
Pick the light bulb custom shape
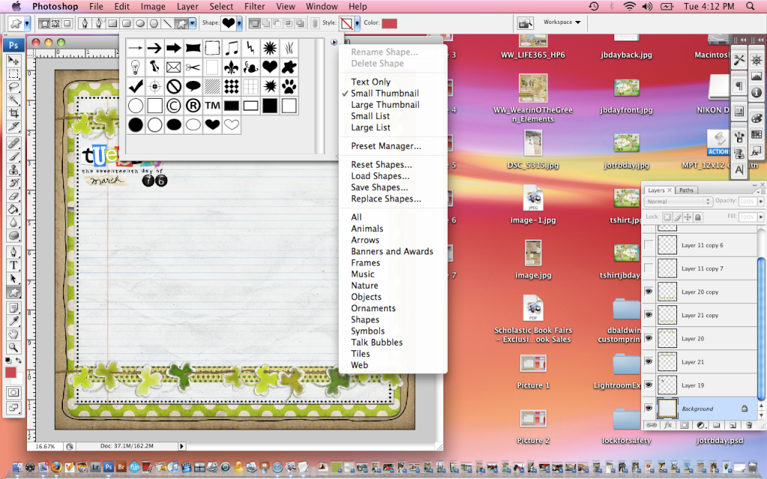(136, 67)
